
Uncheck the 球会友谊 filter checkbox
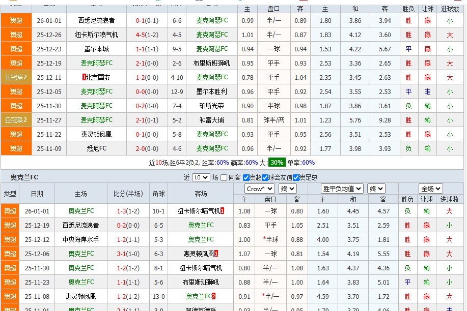265,177
